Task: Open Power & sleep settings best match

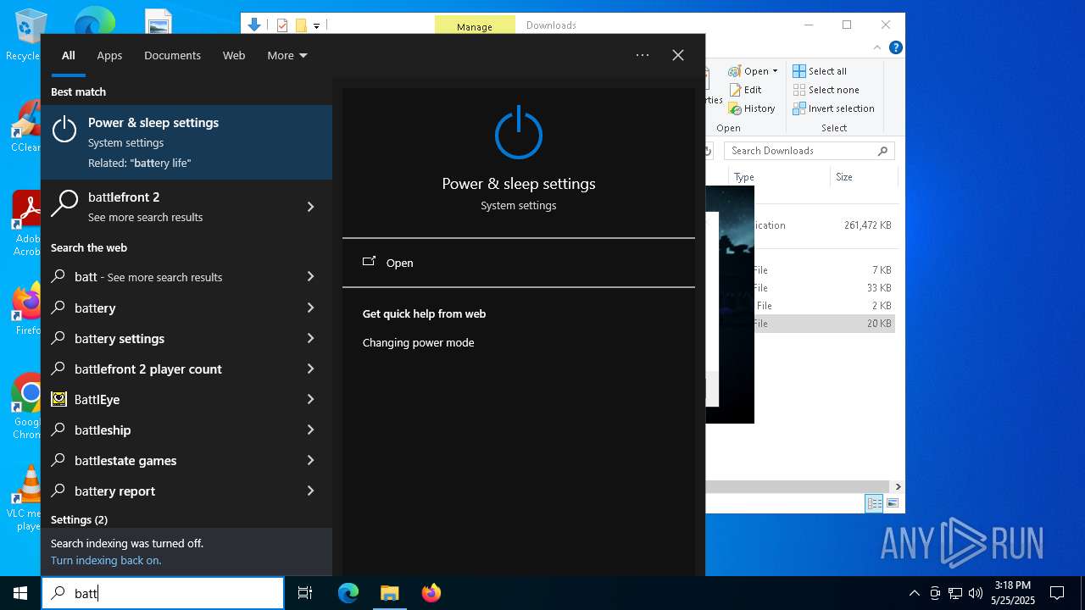Action: click(186, 142)
